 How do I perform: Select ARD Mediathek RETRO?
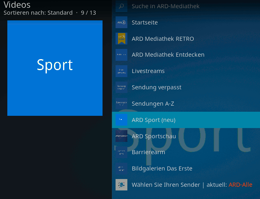pos(186,39)
